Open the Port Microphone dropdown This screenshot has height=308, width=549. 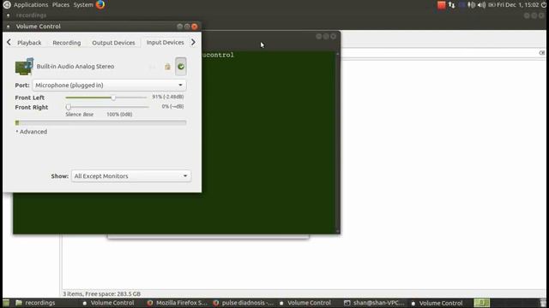click(x=109, y=85)
